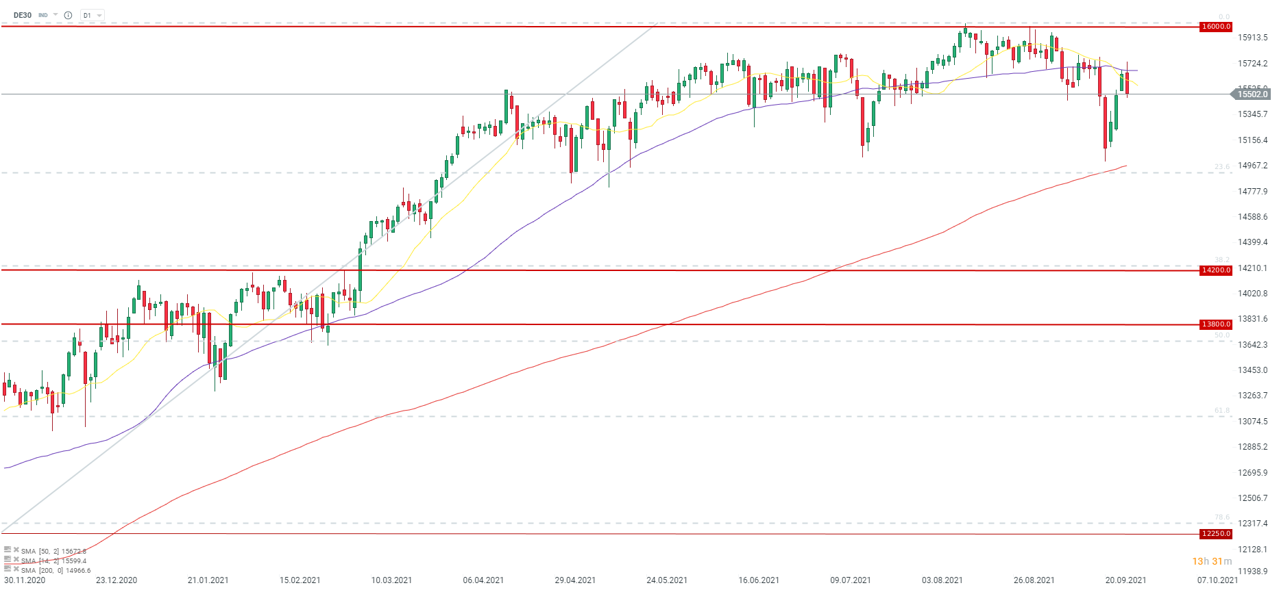
Task: Click the 23.6 Fibonacci level label
Action: click(x=1222, y=167)
